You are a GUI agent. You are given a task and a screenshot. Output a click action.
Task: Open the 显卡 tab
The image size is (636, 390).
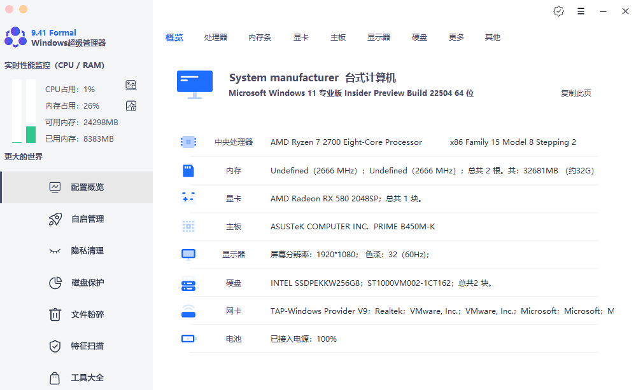point(301,37)
